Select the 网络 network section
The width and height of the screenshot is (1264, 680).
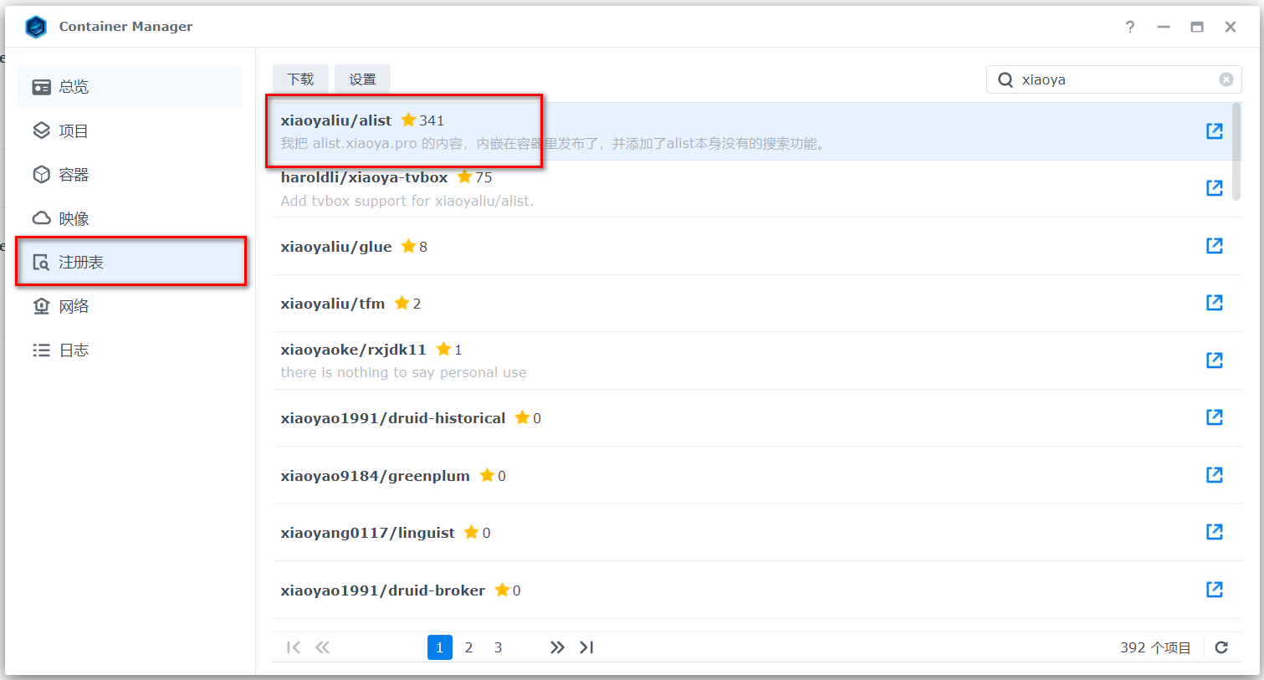click(74, 306)
